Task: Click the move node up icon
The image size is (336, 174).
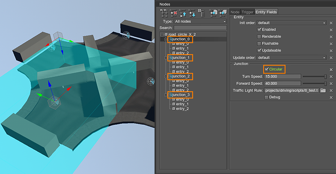Action: coord(184,13)
